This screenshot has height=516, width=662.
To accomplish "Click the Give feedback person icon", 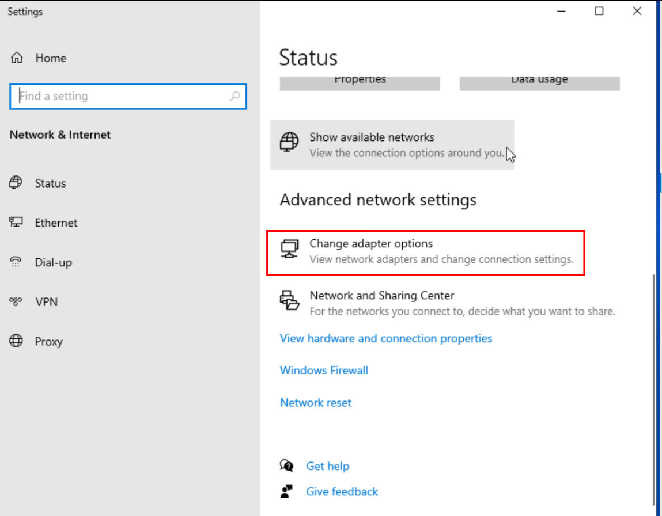I will [x=286, y=491].
